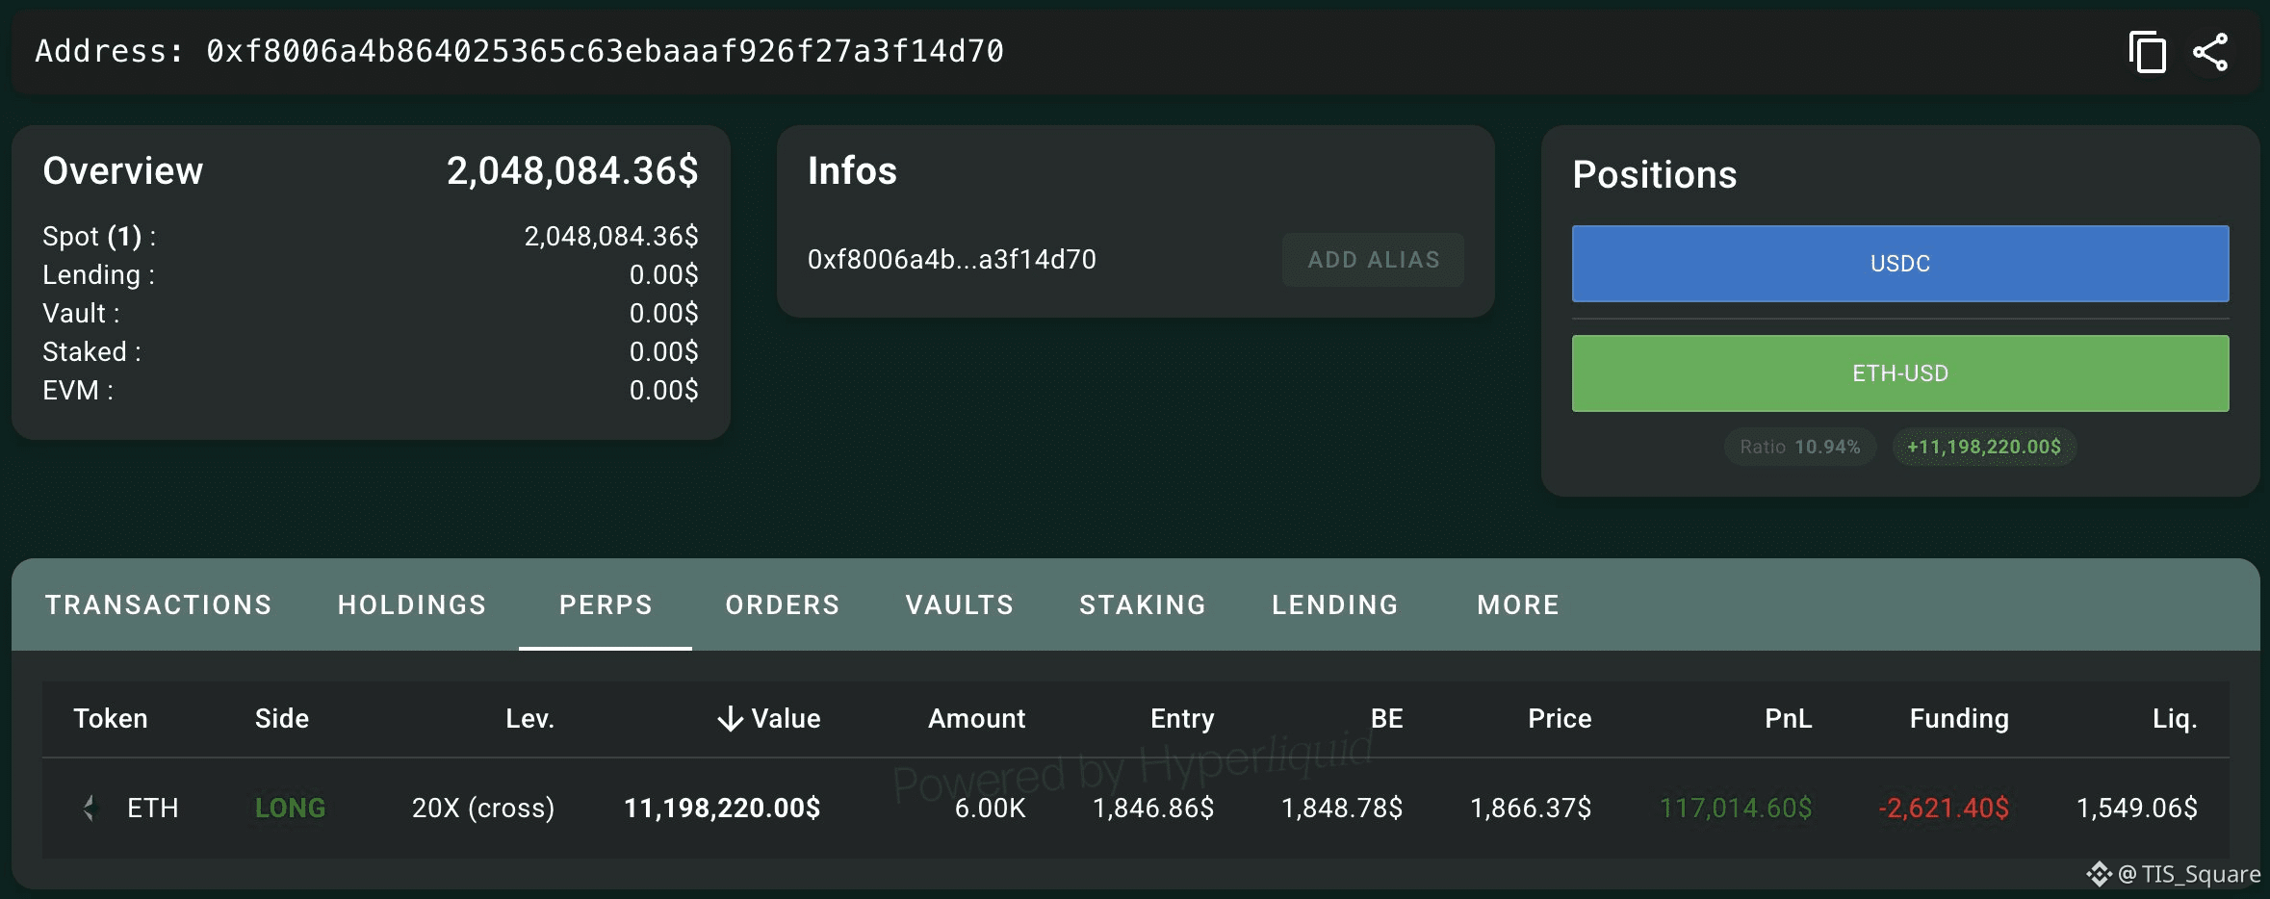
Task: Switch to the HOLDINGS tab
Action: (412, 604)
